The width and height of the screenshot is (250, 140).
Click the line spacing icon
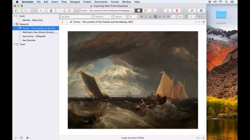coord(186,17)
